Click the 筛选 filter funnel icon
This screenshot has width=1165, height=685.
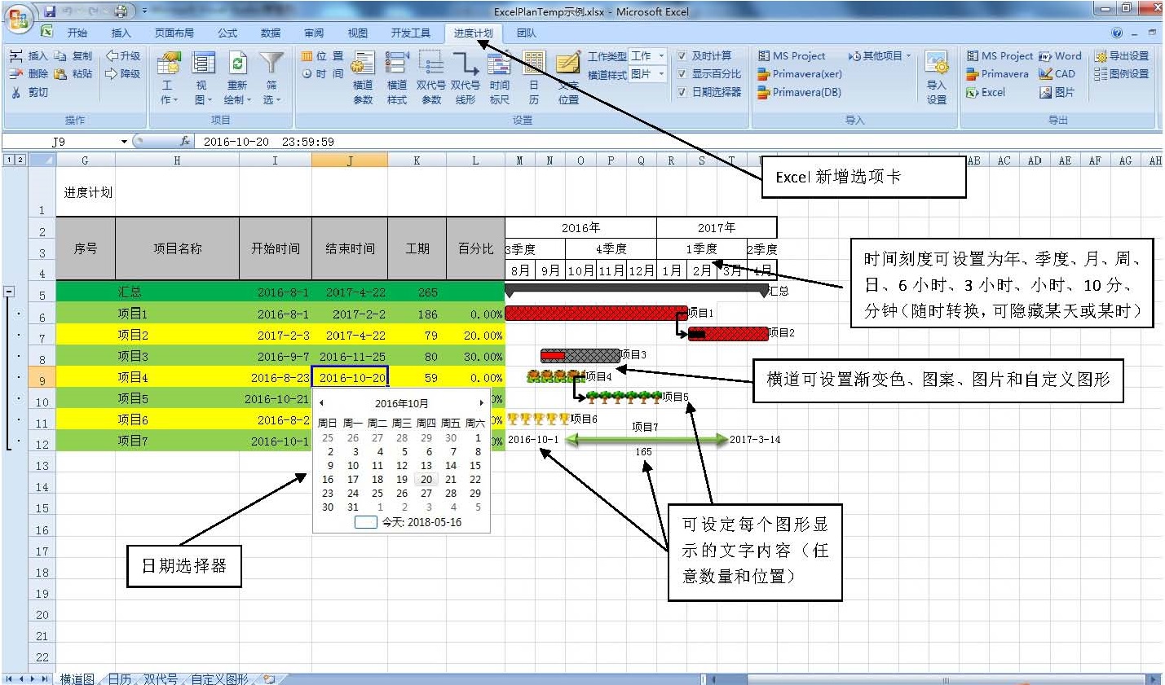point(271,64)
